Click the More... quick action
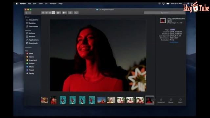This screenshot has height=118, width=210. tap(180, 101)
